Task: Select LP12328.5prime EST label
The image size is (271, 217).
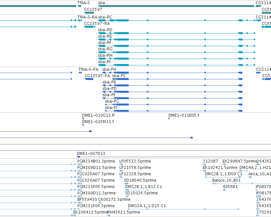Action: tap(135, 174)
